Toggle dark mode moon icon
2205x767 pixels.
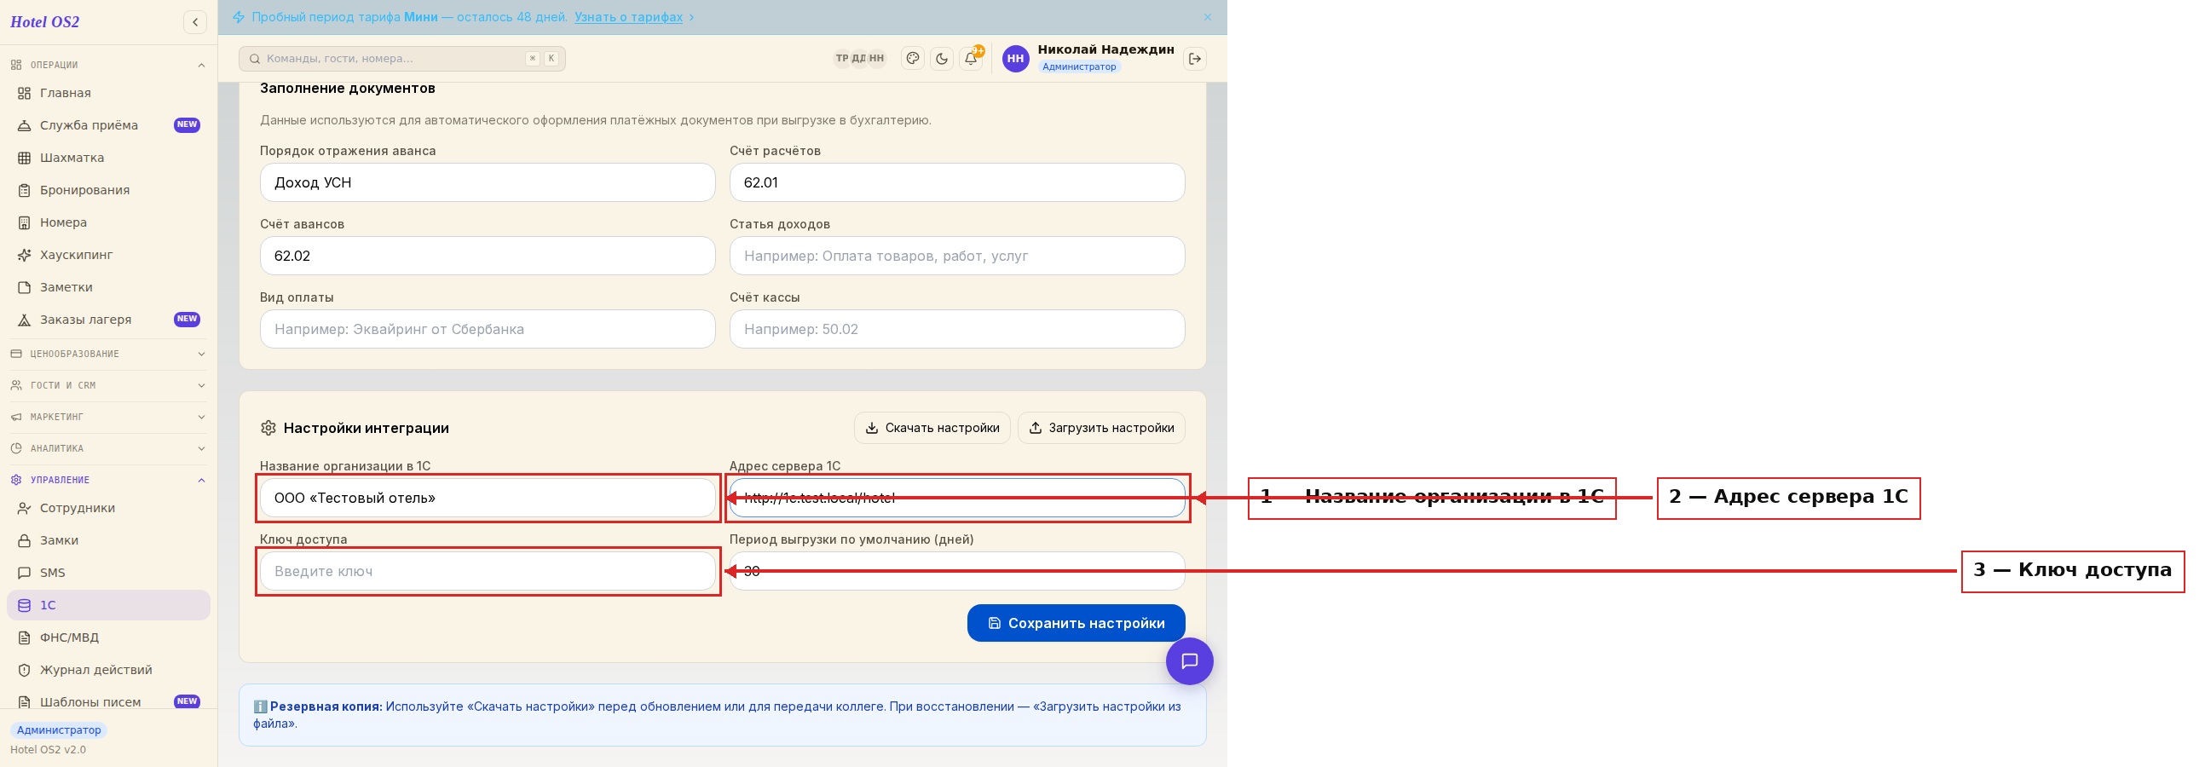coord(942,58)
